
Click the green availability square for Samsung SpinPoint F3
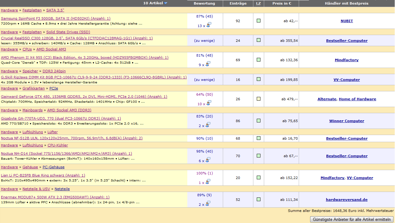point(259,21)
